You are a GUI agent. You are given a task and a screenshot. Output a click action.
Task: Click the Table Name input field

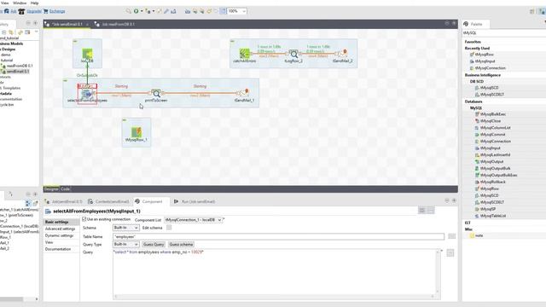tap(279, 237)
